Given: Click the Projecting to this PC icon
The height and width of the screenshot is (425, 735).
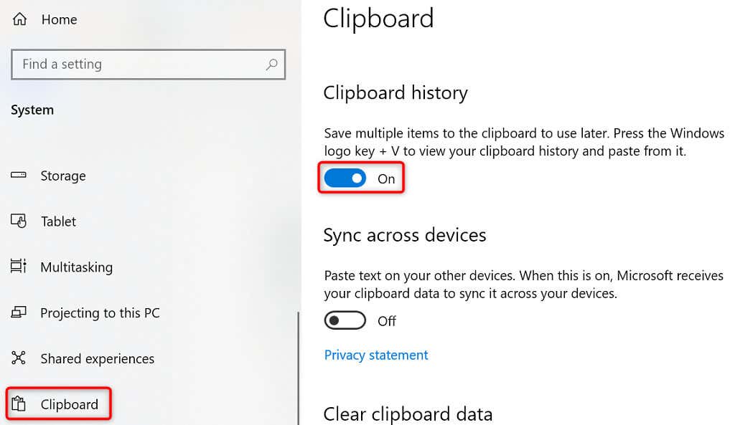Looking at the screenshot, I should [x=19, y=312].
